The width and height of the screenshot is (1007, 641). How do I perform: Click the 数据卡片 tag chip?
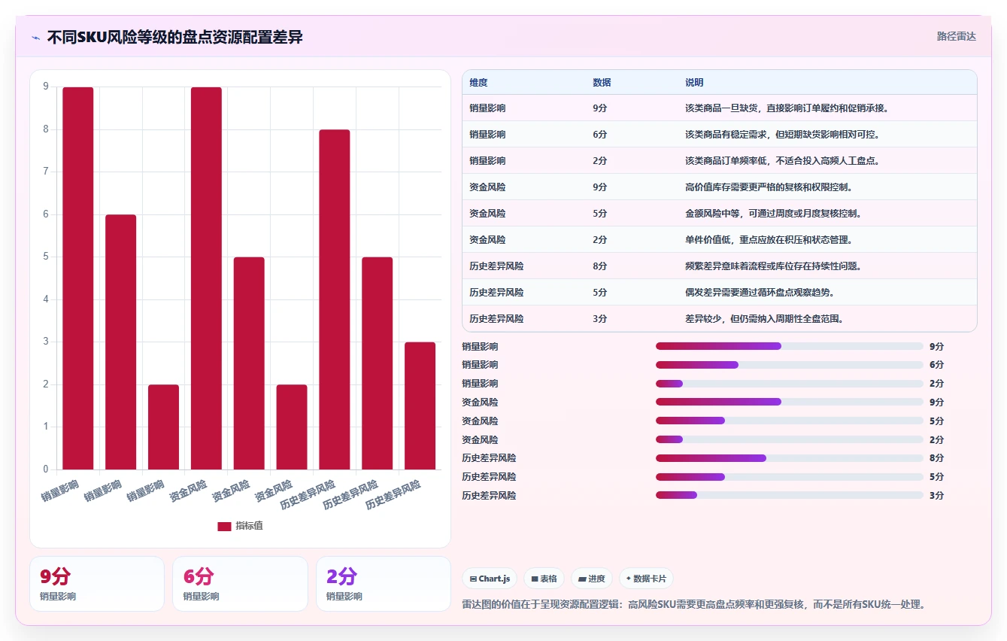[x=646, y=579]
